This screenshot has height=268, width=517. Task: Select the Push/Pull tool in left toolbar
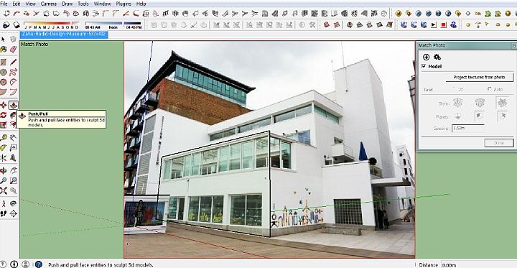[13, 106]
